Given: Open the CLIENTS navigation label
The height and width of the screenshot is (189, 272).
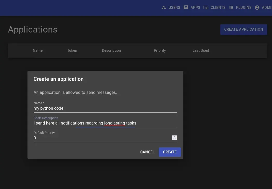Looking at the screenshot, I should (x=218, y=8).
